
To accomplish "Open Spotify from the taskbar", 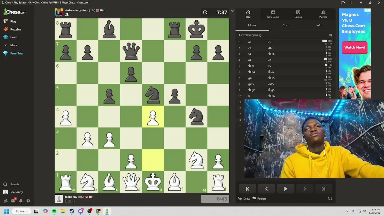I will [54, 211].
